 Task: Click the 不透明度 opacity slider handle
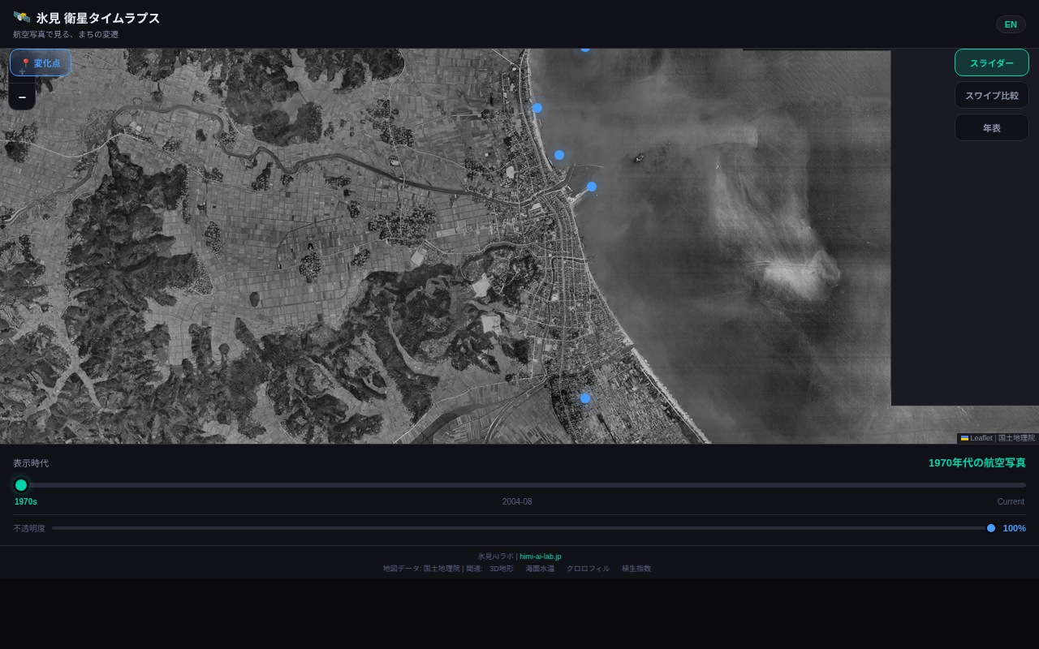click(991, 528)
